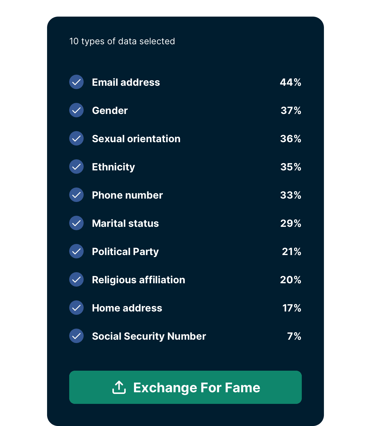The width and height of the screenshot is (371, 426).
Task: Deselect the Gender data type
Action: pyautogui.click(x=76, y=110)
